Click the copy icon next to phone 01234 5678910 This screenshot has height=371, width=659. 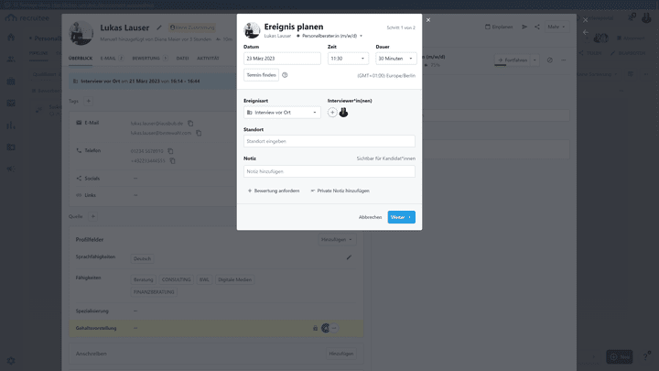170,151
